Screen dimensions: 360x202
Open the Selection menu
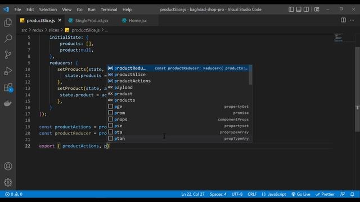tap(48, 10)
